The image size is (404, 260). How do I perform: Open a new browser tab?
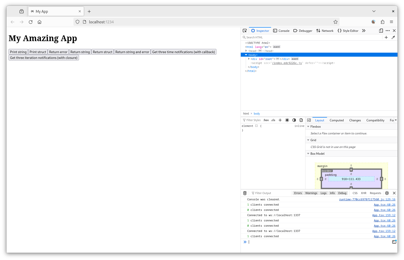89,11
